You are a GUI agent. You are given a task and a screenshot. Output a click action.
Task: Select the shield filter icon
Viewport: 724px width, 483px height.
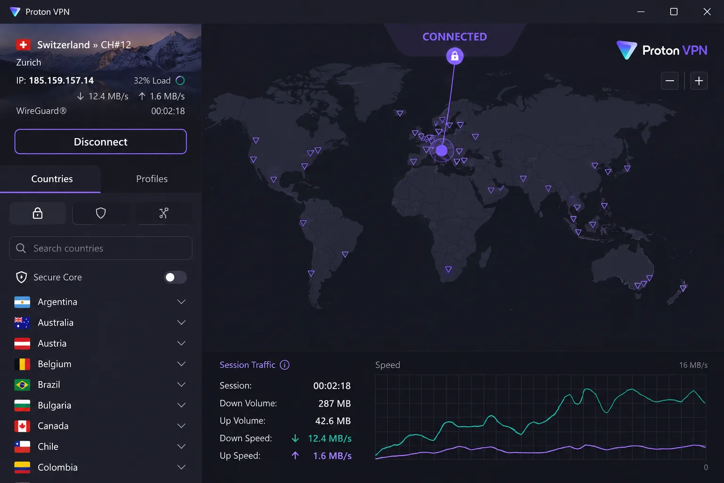coord(100,213)
